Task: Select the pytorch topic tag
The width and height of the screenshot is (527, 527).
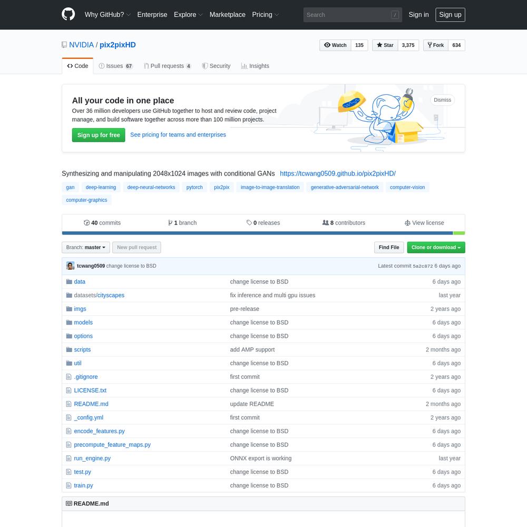Action: [194, 187]
